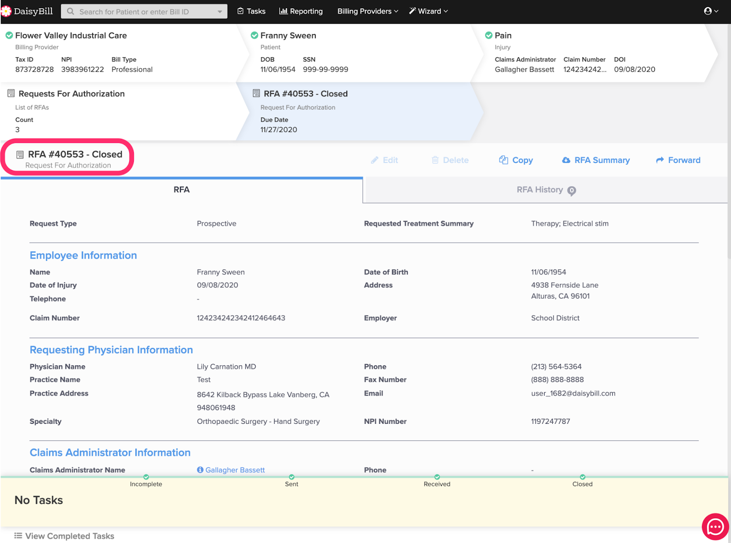Screen dimensions: 731x543
Task: Open the user account menu
Action: [711, 11]
